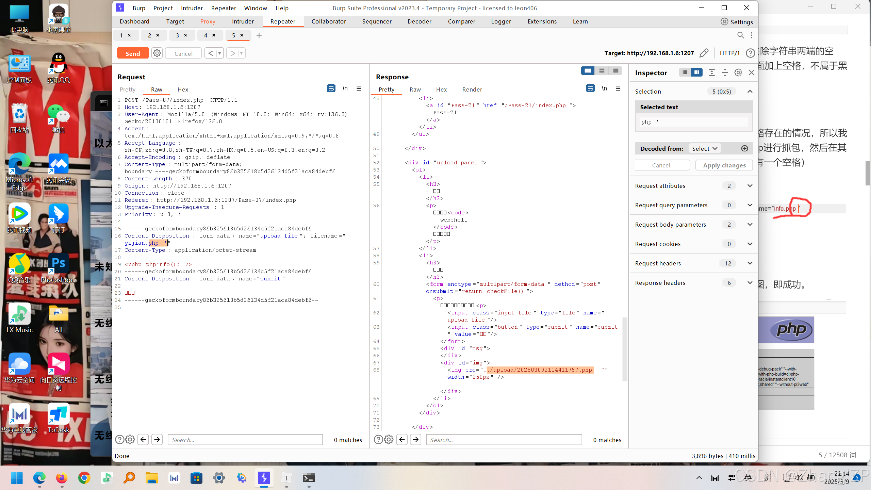Expand the Request body parameters section
871x490 pixels.
click(x=750, y=225)
